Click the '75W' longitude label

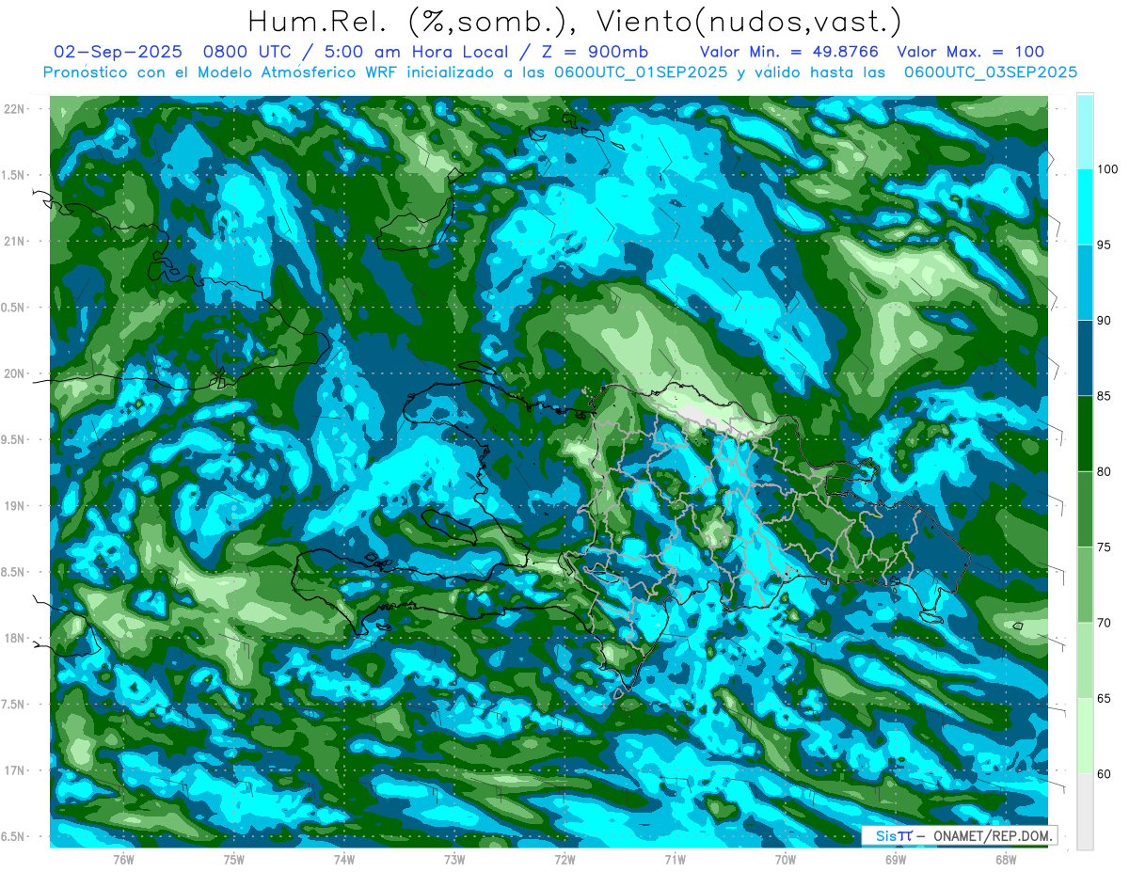(234, 860)
